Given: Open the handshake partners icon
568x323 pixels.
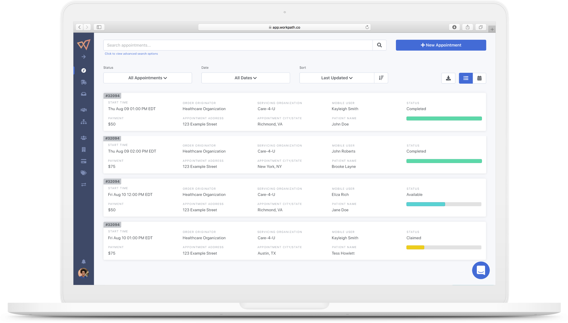Looking at the screenshot, I should [83, 110].
